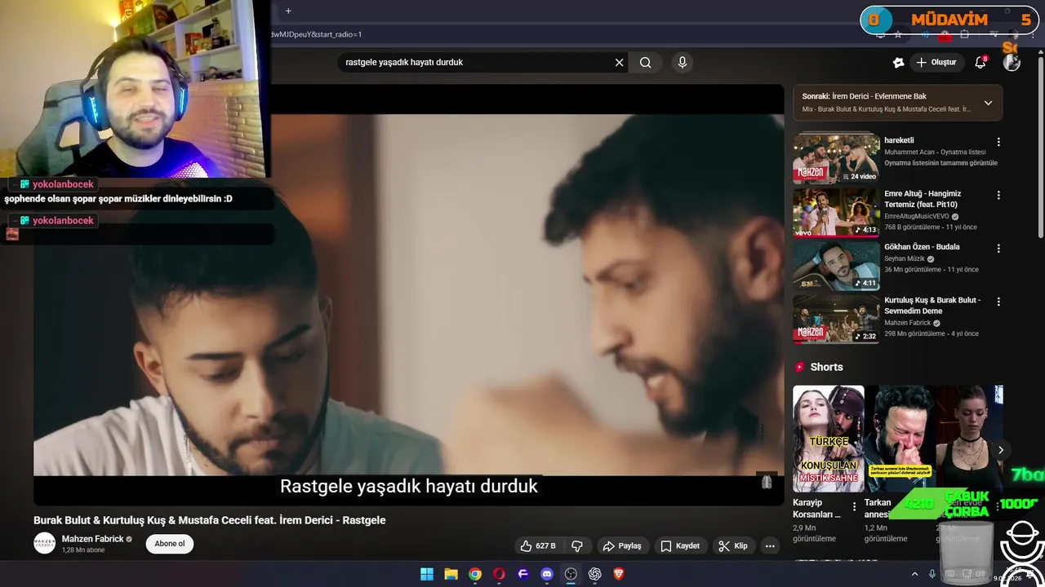Expand the Sonraki playlist panel chevron
The height and width of the screenshot is (587, 1045).
point(988,103)
